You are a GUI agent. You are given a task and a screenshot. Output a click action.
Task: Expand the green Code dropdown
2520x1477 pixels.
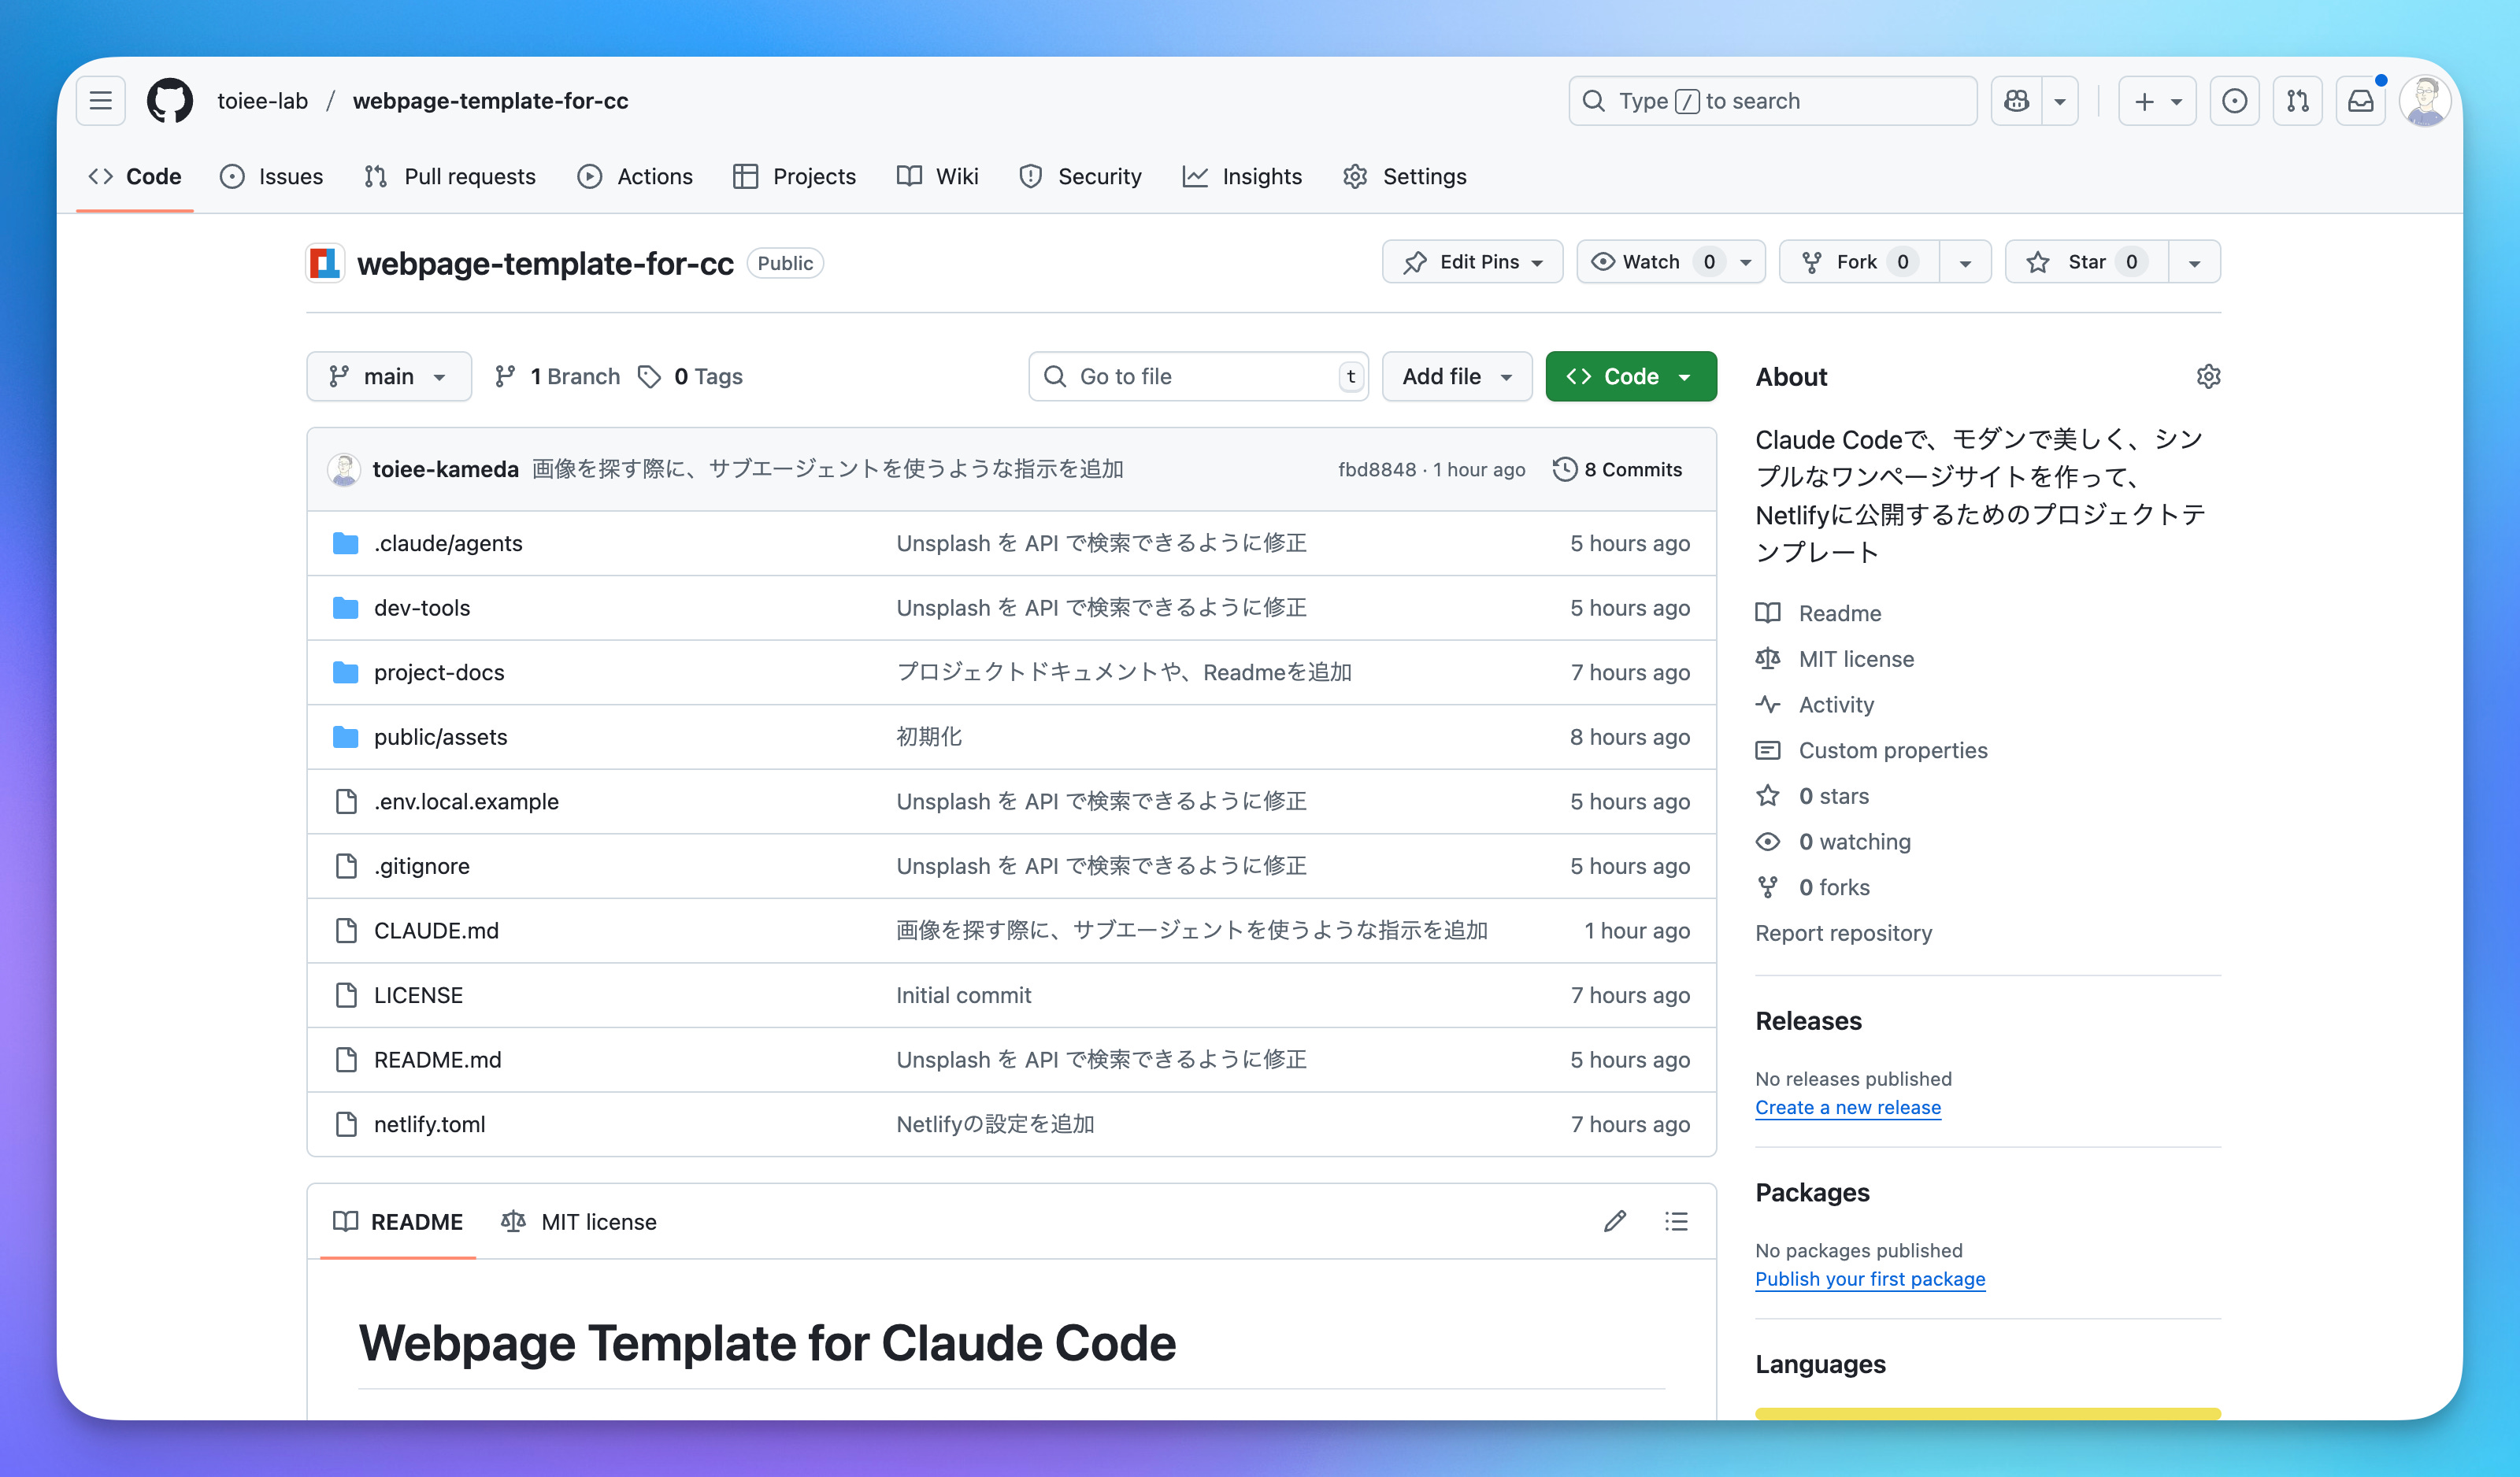pos(1630,377)
